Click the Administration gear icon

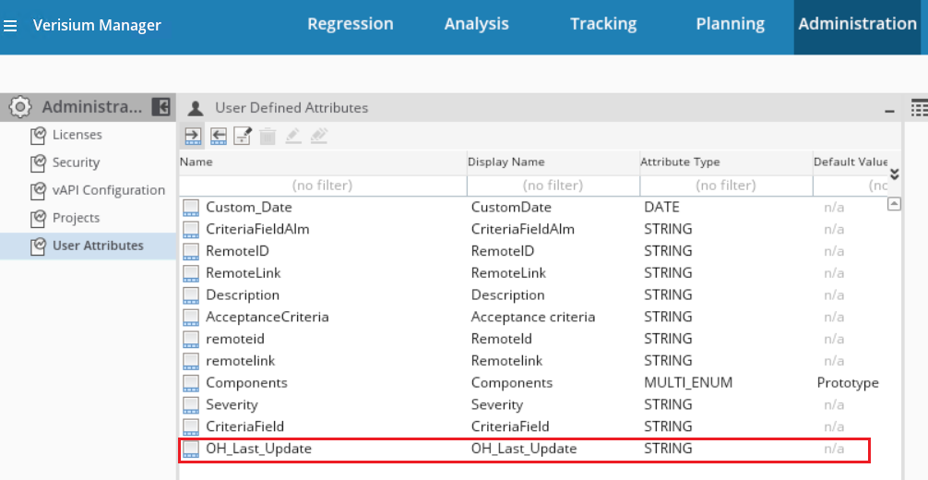click(20, 107)
